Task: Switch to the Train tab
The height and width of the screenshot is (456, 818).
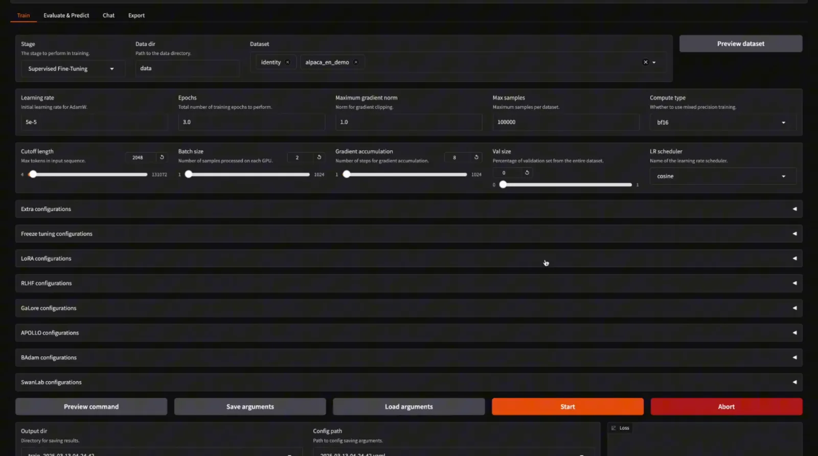Action: coord(24,15)
